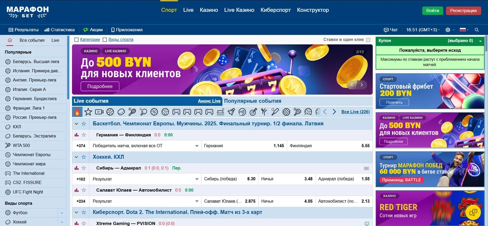Open stream monitor icon for Xtreme Gaming — PVISION
Screen dimensions: 488x226
367,223
